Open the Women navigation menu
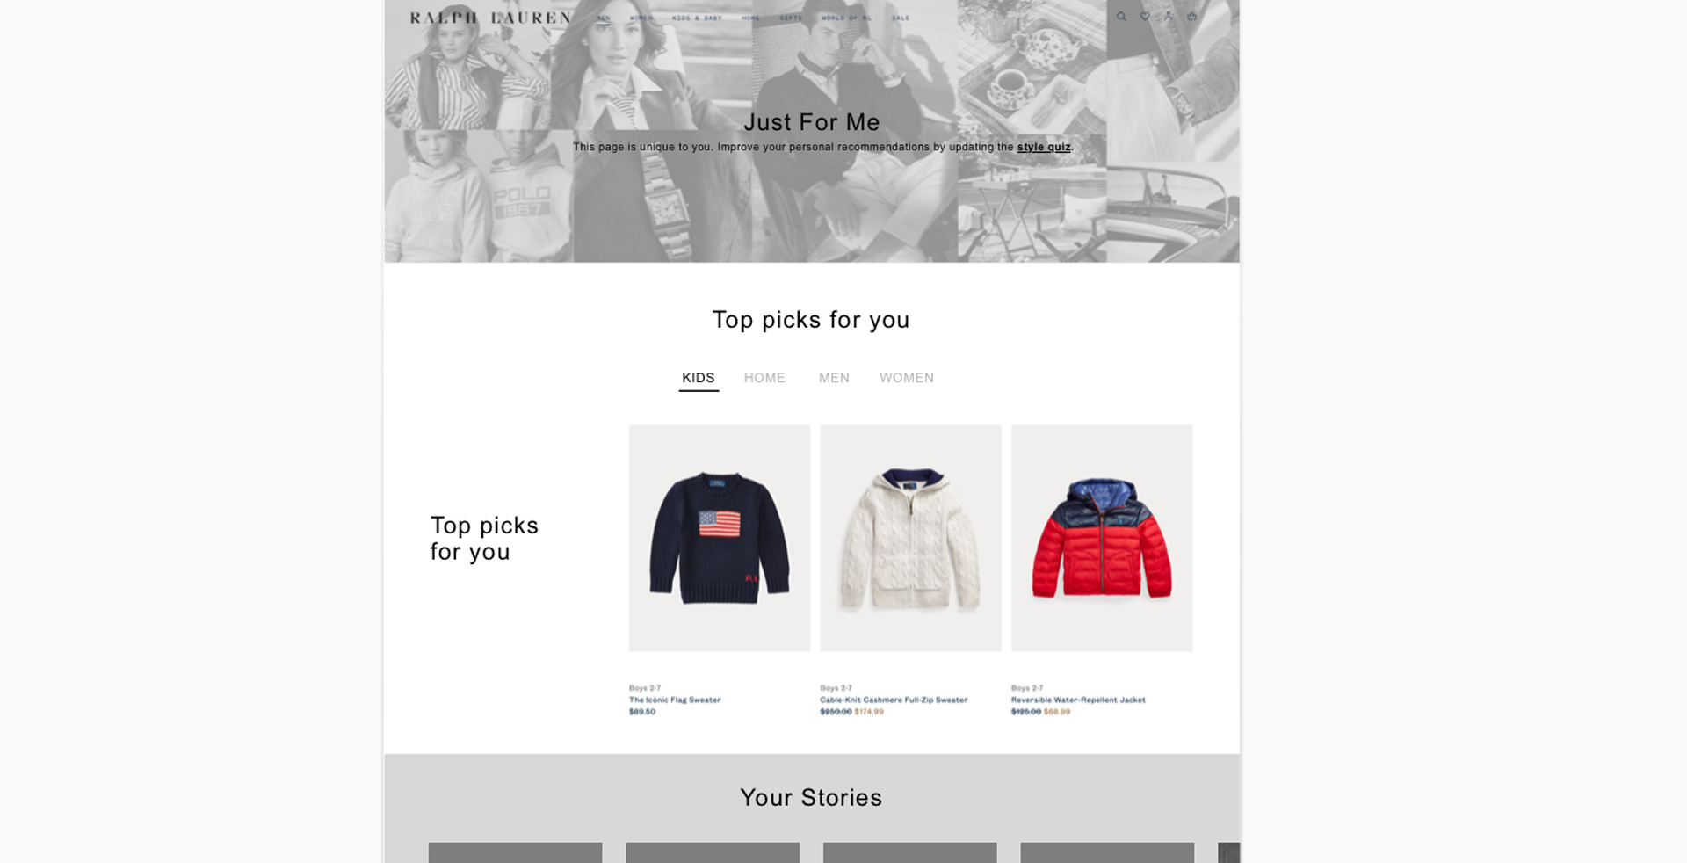 641,18
